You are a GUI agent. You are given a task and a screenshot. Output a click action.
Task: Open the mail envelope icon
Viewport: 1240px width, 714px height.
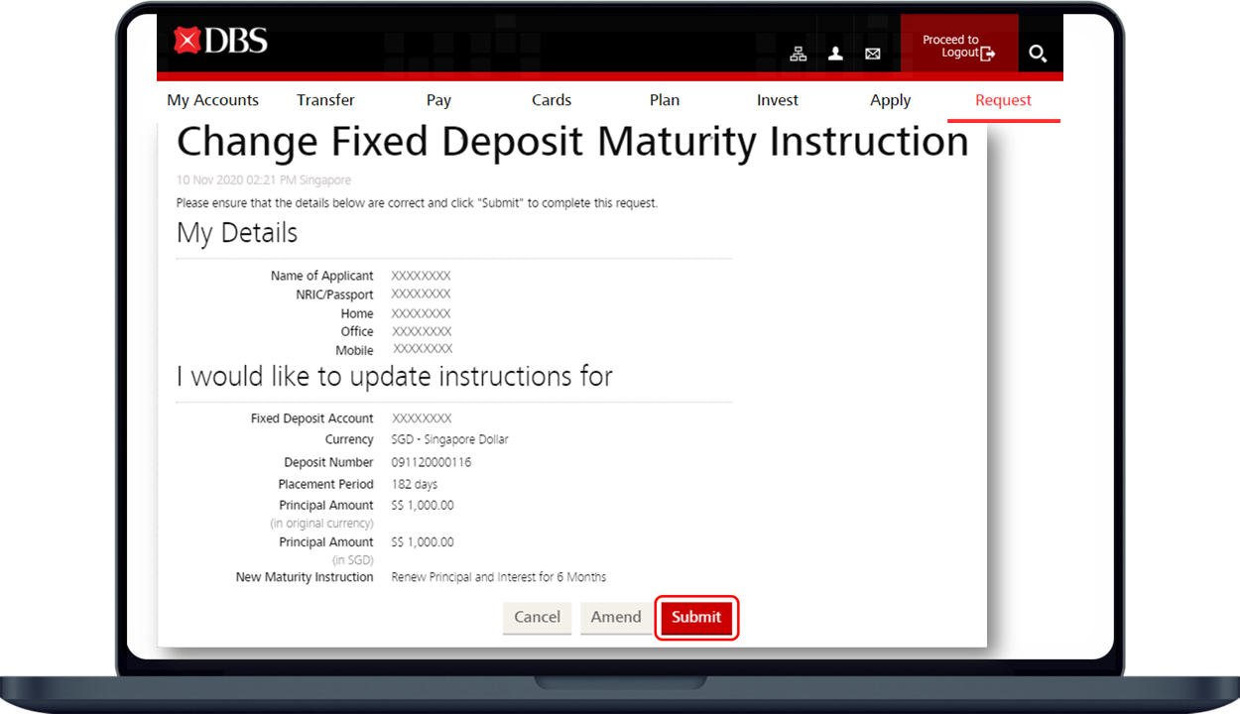click(x=873, y=54)
